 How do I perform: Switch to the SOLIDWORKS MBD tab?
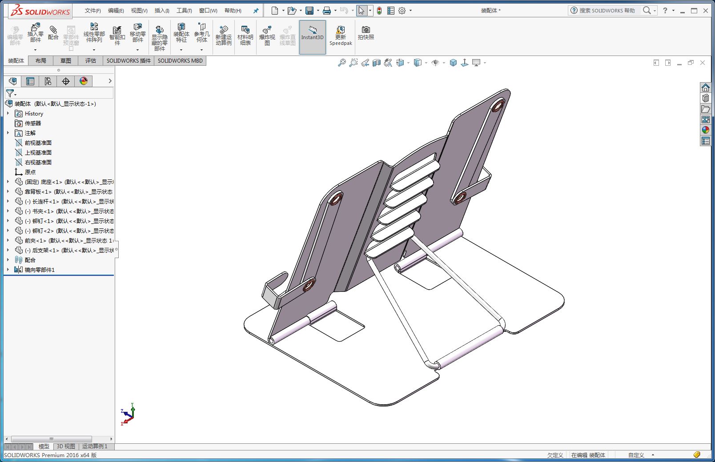tap(180, 61)
